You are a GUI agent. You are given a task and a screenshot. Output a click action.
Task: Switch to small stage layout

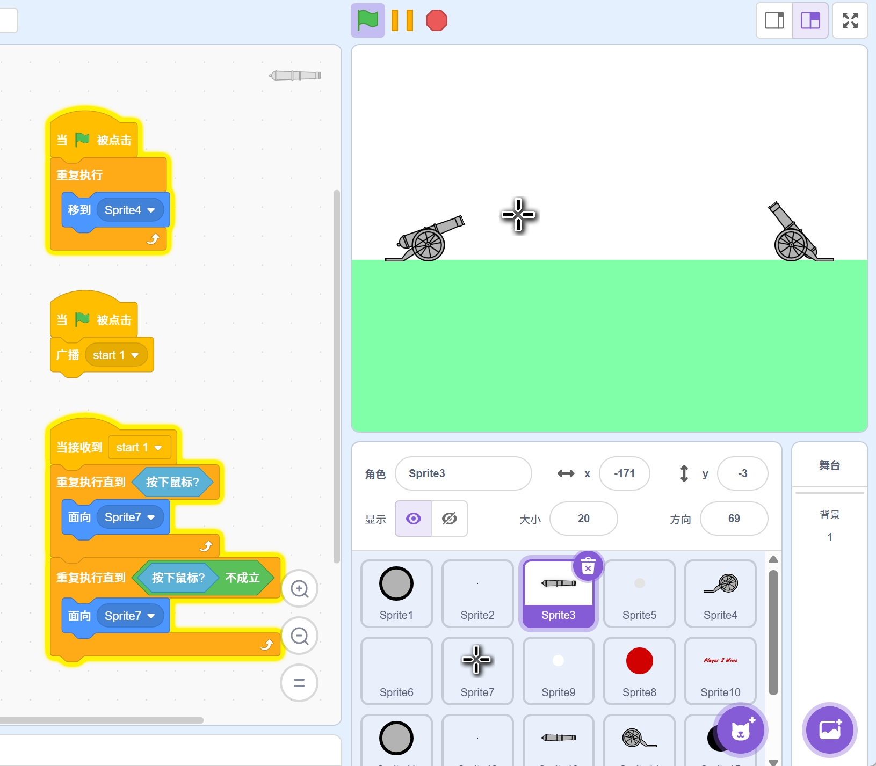pos(774,21)
